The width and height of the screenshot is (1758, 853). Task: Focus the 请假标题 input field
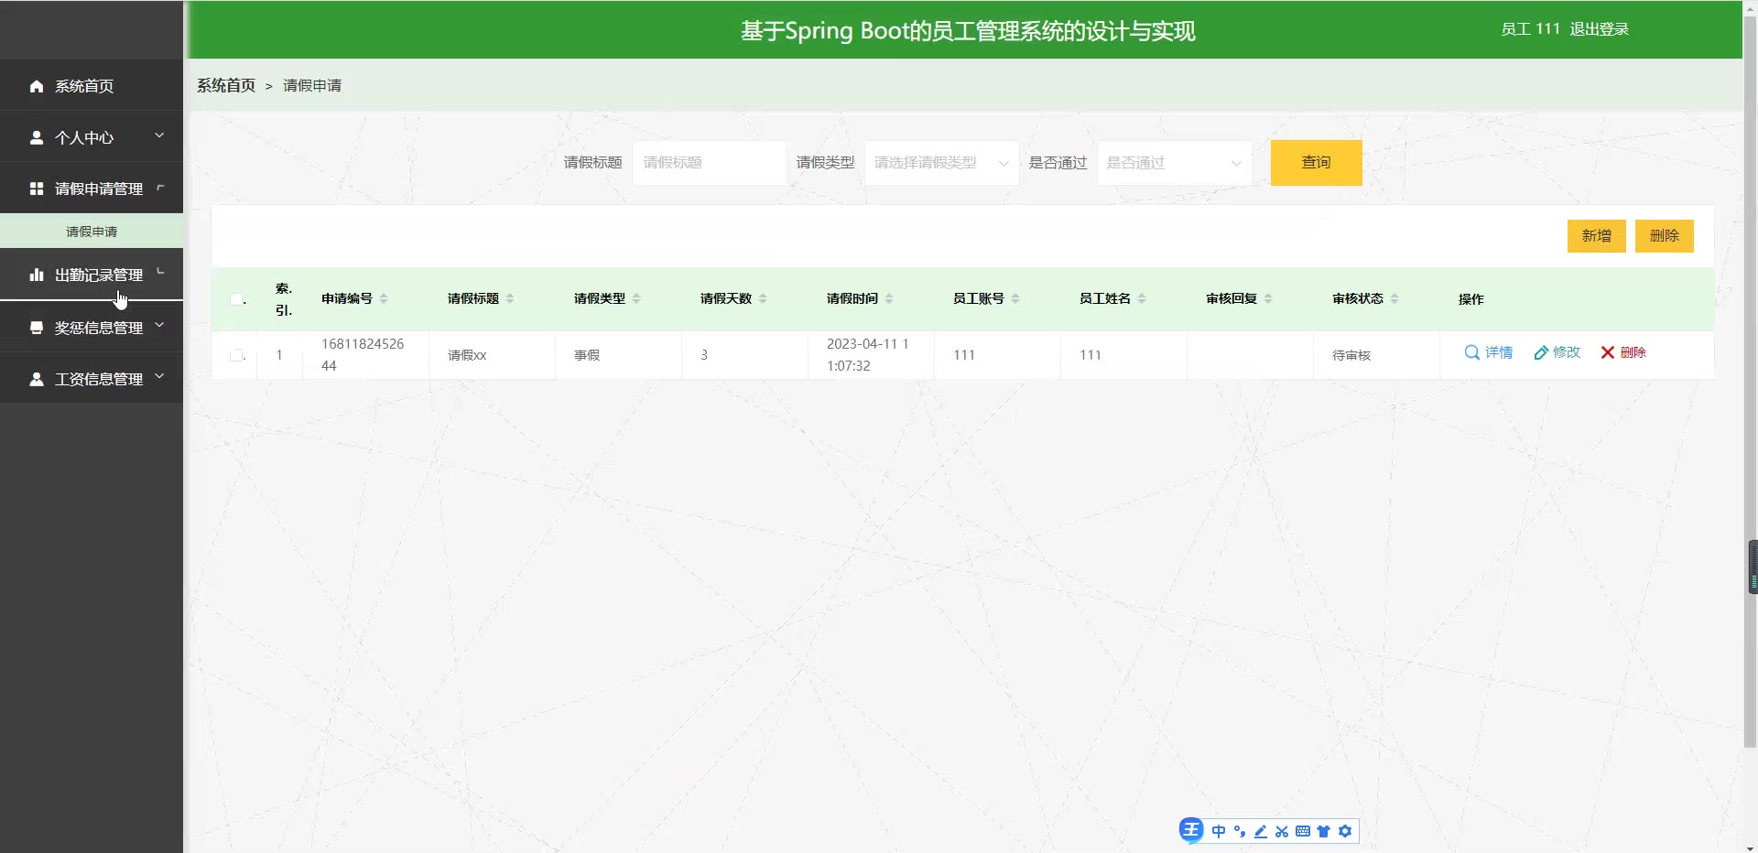point(709,163)
